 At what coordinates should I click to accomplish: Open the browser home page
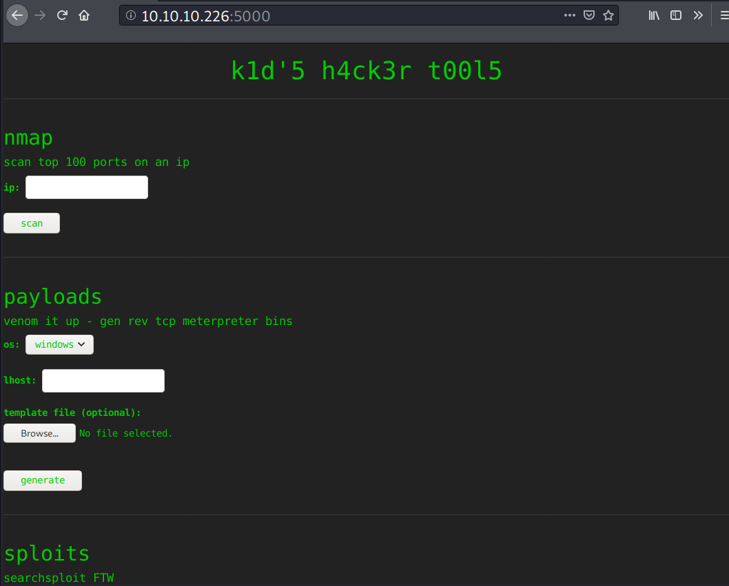tap(84, 15)
